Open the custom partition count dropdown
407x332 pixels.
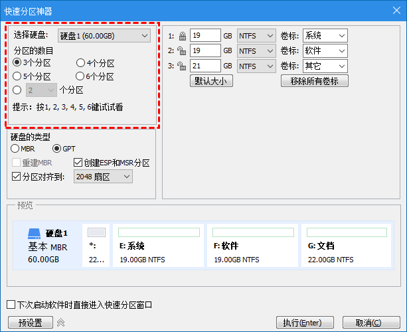41,90
